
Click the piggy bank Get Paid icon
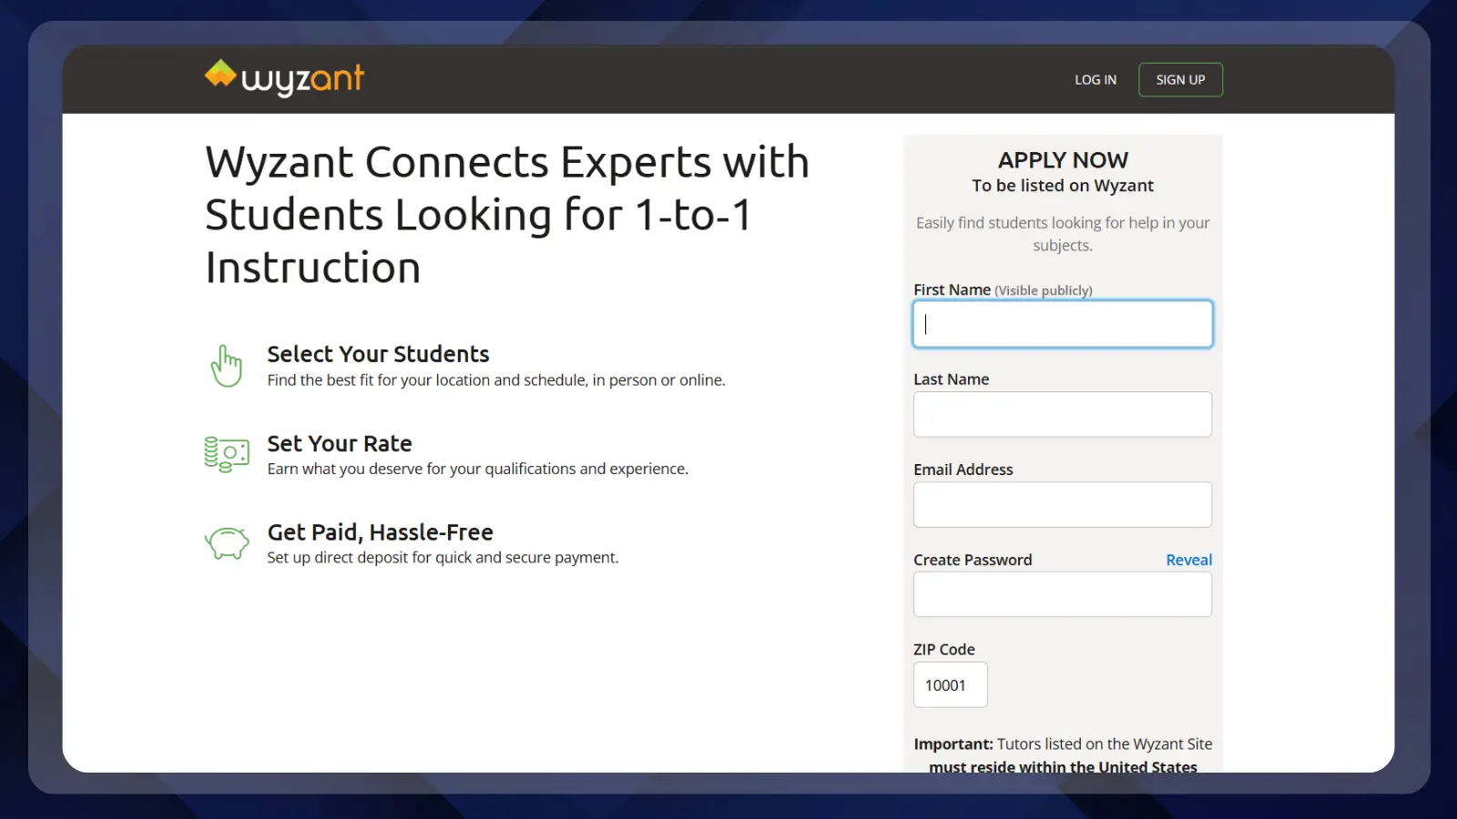pyautogui.click(x=227, y=543)
